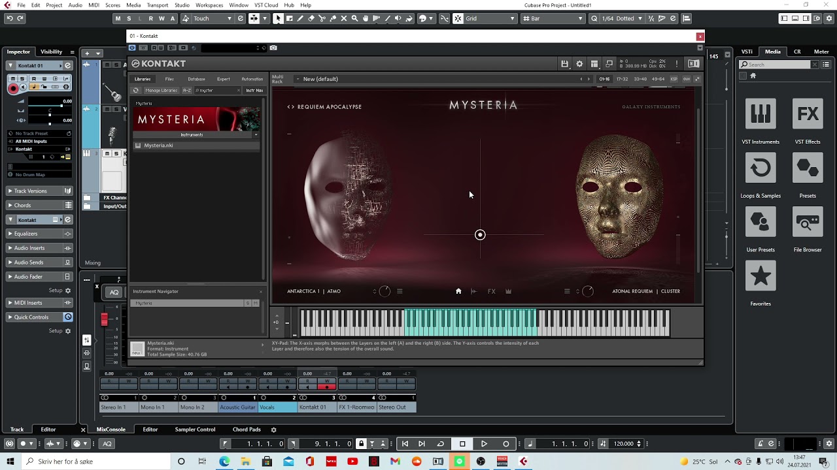Open the Workspaces menu
The image size is (837, 470).
click(x=209, y=5)
